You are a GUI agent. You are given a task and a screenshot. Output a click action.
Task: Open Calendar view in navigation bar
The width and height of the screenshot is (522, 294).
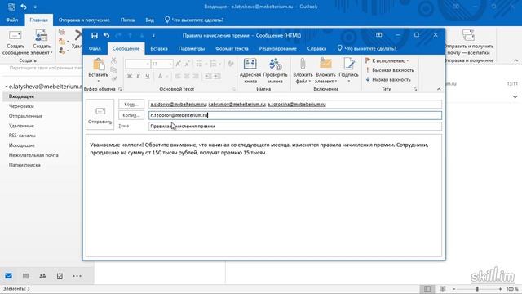click(25, 276)
